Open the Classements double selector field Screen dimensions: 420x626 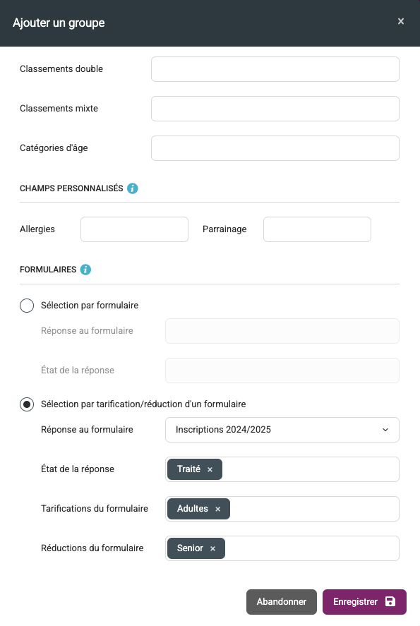pos(275,69)
